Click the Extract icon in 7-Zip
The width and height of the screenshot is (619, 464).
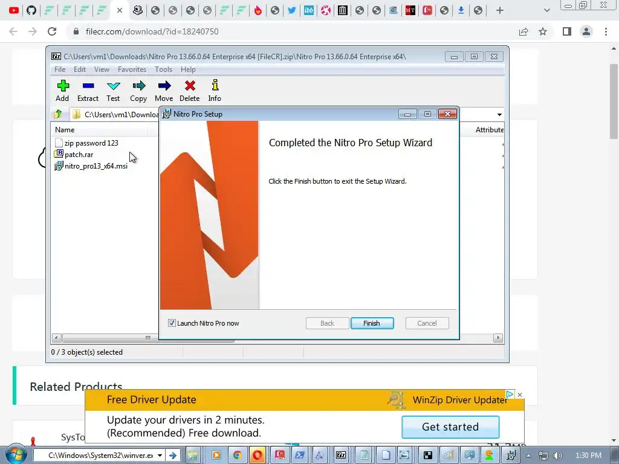tap(88, 91)
